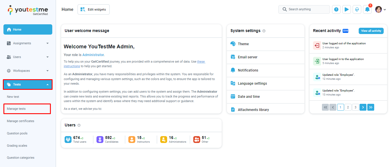Click the Attachments library paperclip icon
The height and width of the screenshot is (167, 392).
pos(233,110)
